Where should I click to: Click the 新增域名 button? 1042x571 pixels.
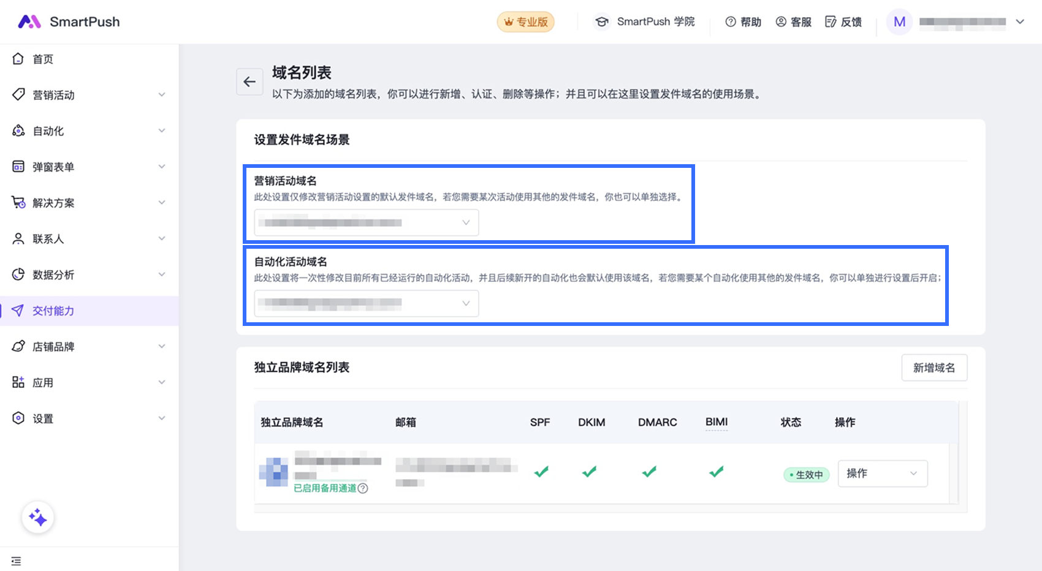pos(934,368)
